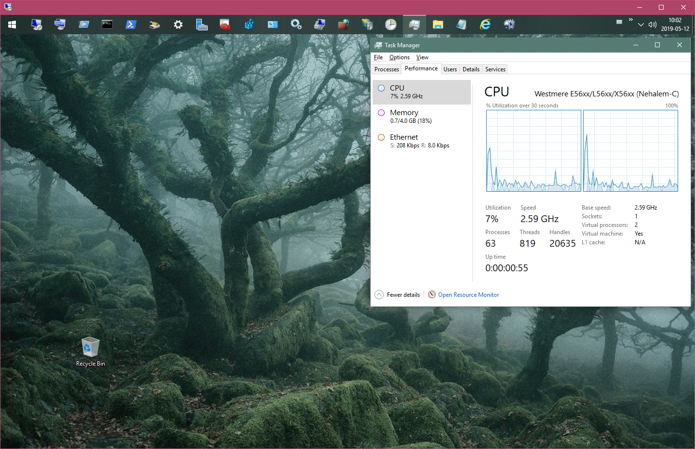
Task: Open File Explorer from the taskbar
Action: (438, 24)
